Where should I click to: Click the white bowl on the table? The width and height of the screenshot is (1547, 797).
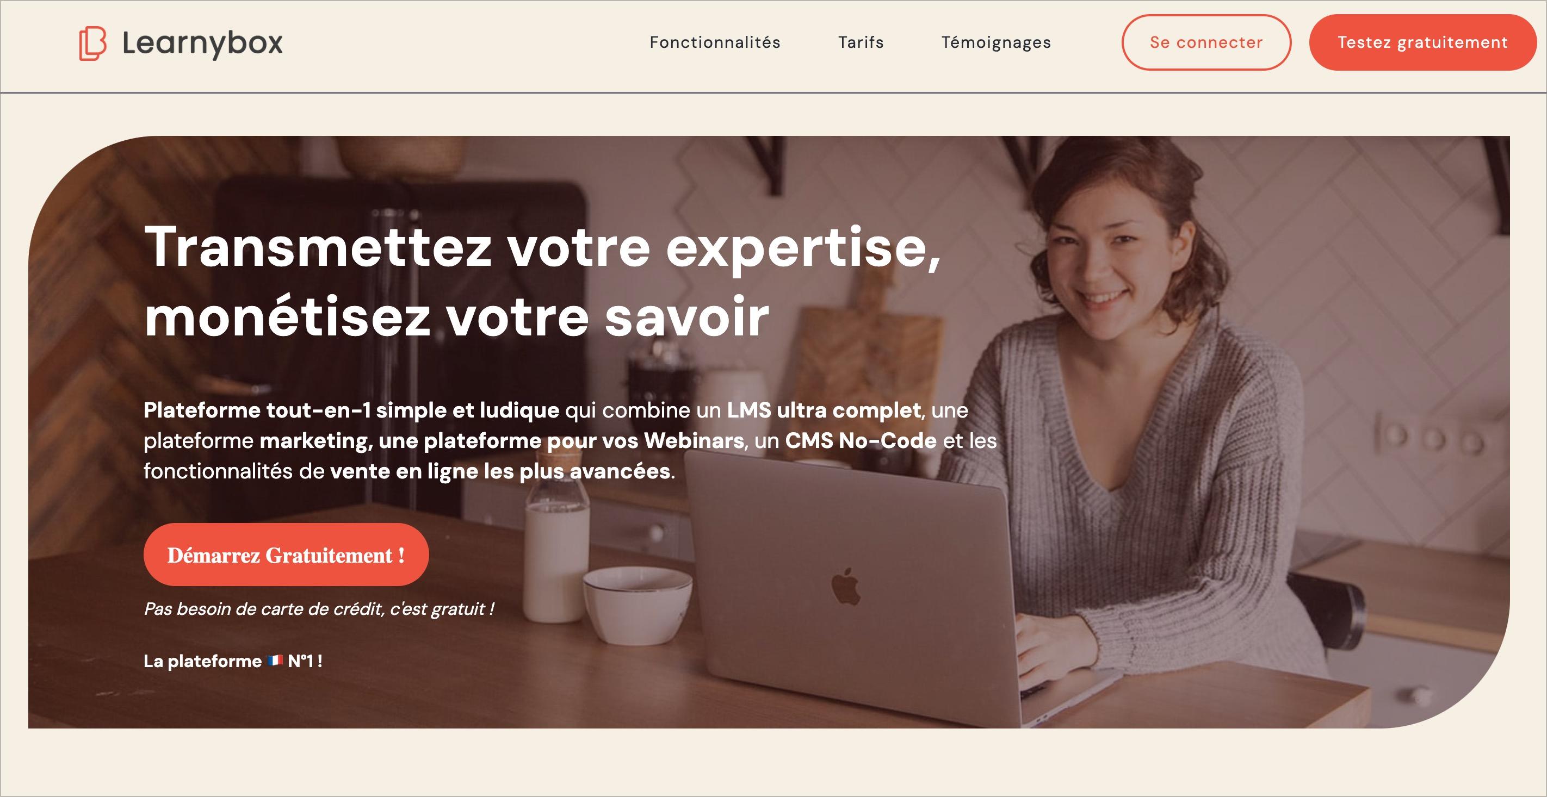[637, 606]
